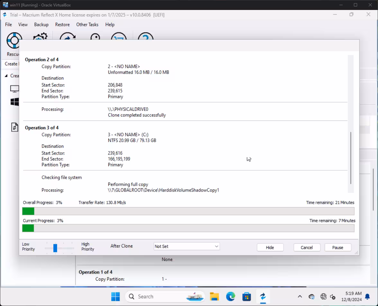Click 'Unformatted 16.0 MB / 16.0 MB' text

pyautogui.click(x=138, y=72)
